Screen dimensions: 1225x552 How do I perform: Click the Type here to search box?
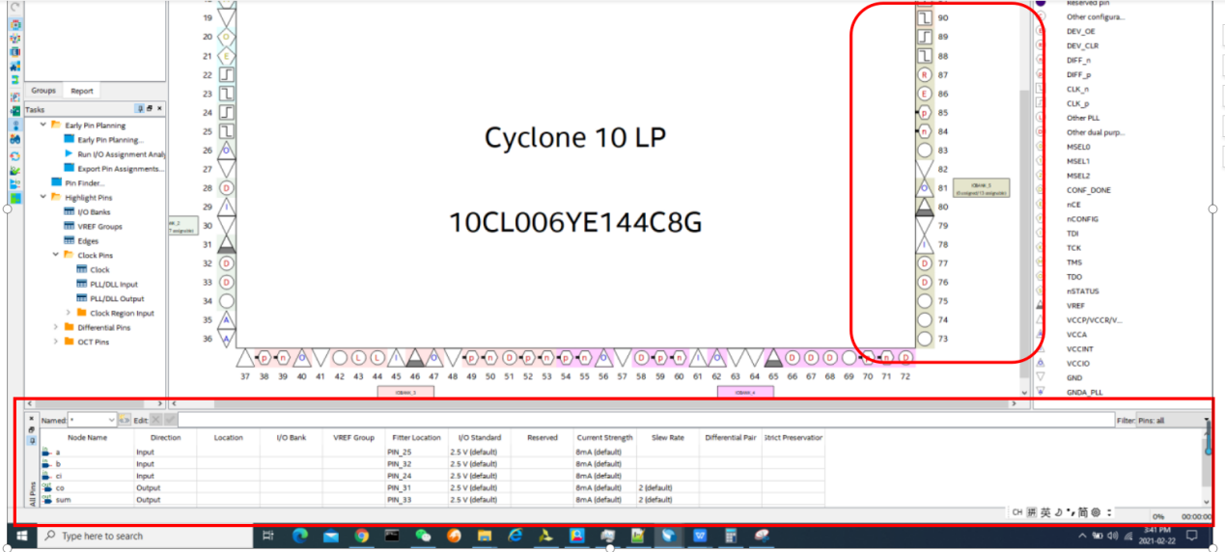(x=145, y=536)
